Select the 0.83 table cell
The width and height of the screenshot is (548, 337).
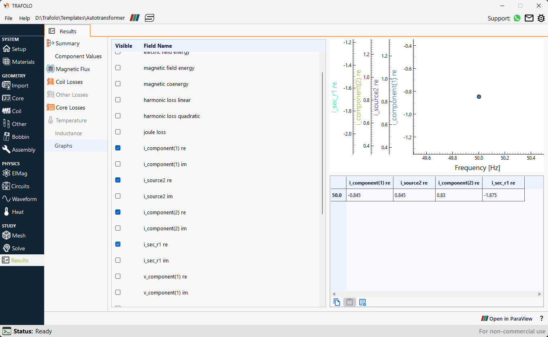point(459,195)
